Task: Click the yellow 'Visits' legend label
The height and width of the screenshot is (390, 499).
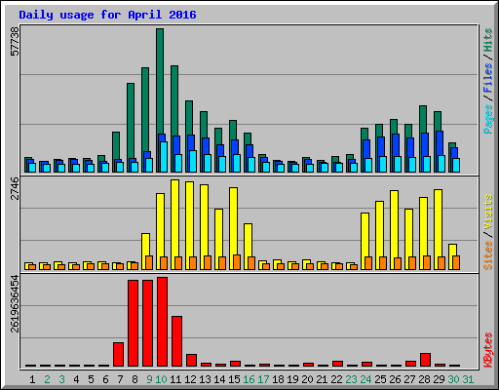Action: (x=488, y=212)
